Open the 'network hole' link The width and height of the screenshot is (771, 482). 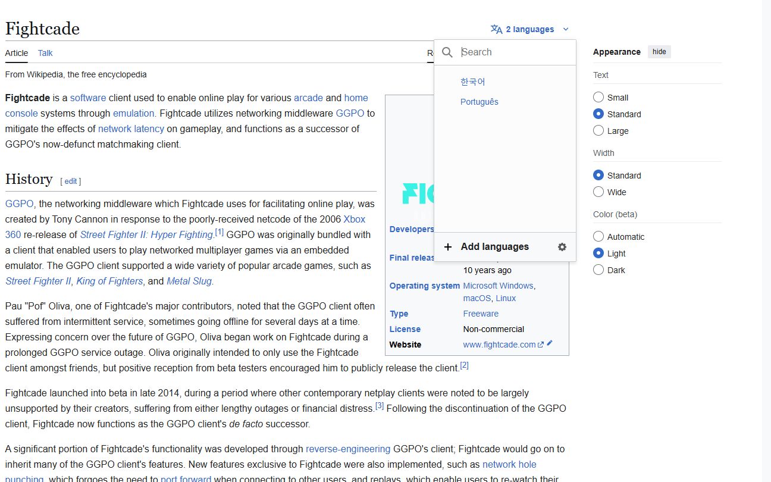pyautogui.click(x=509, y=464)
